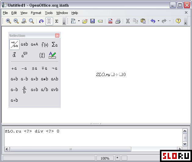Insert the a∗b asterisk multiplication
Screen dimensions: 192x162
[x=45, y=79]
